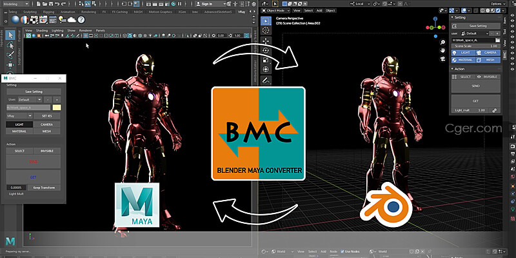Click the cloud icon on V-Ray shelf
Screen dimensions: 516x258
click(72, 20)
